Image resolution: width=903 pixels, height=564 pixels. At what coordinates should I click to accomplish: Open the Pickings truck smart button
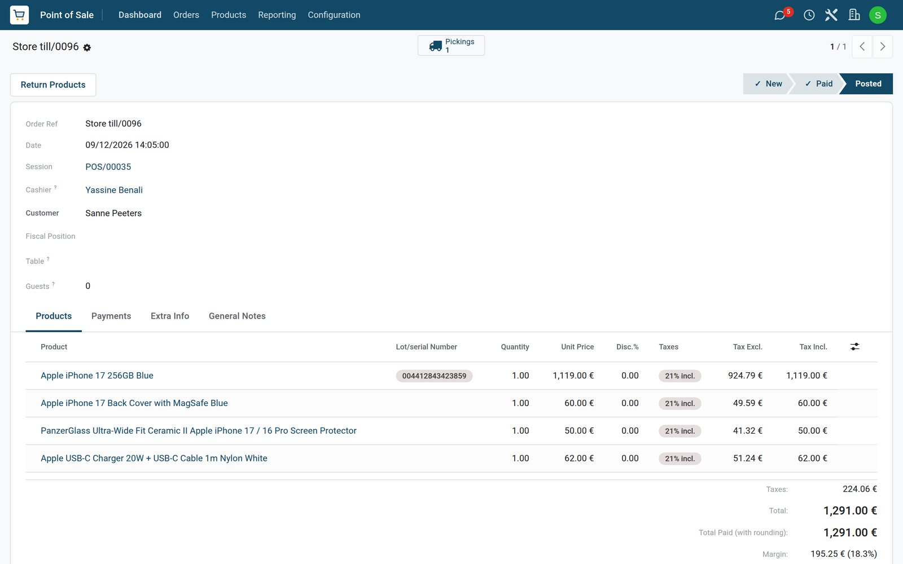coord(451,46)
